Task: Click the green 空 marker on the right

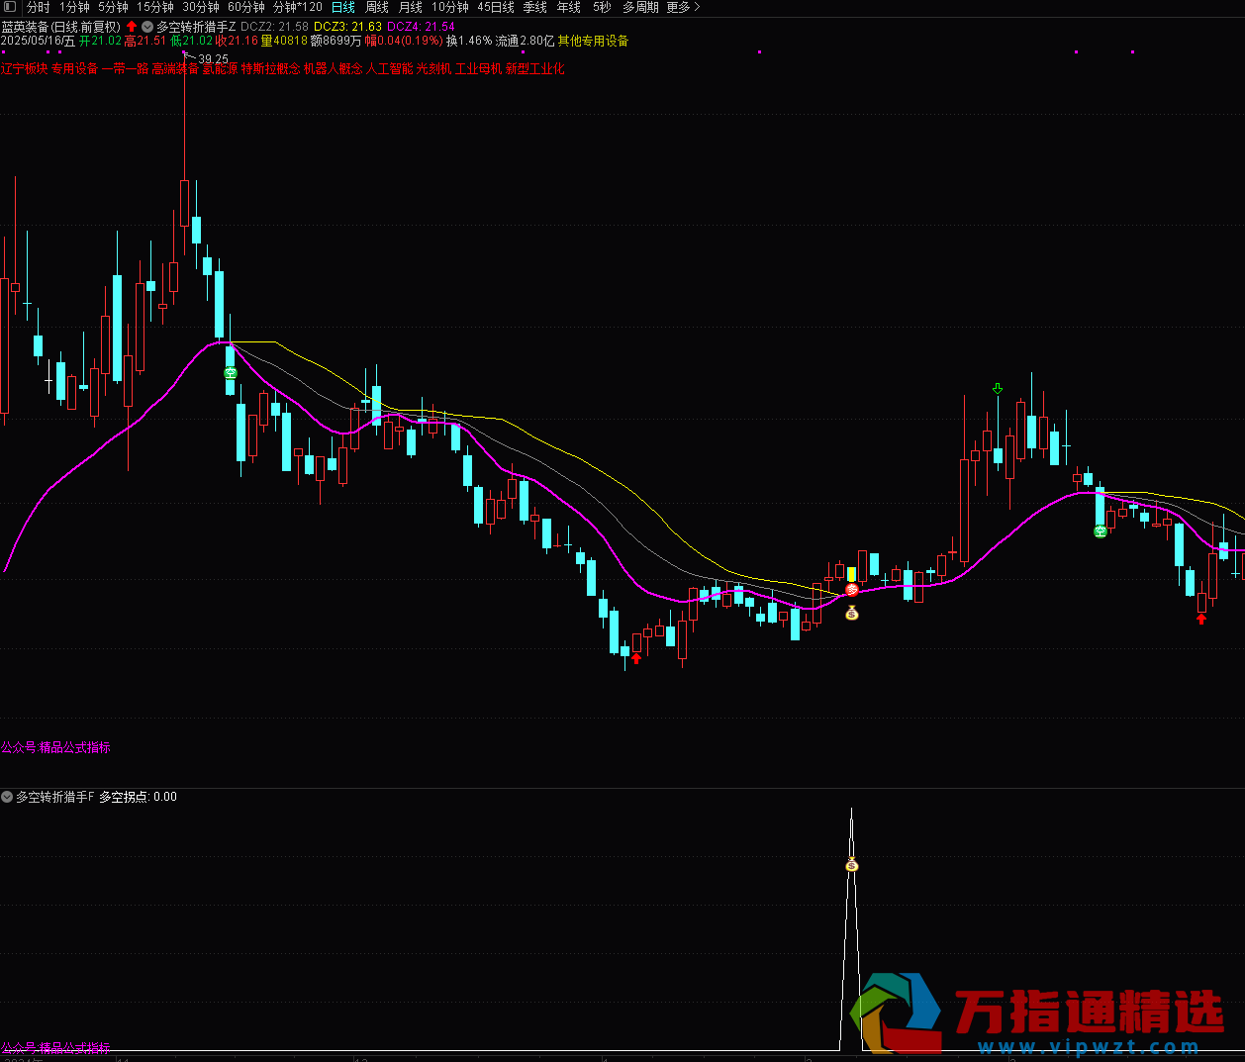Action: coord(1101,531)
